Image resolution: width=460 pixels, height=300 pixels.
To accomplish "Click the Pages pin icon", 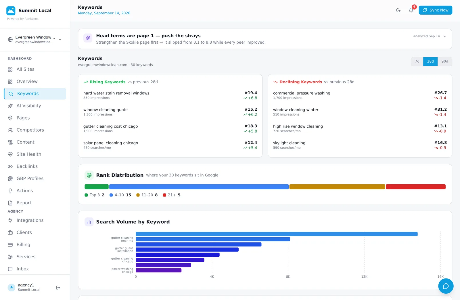I will click(10, 118).
